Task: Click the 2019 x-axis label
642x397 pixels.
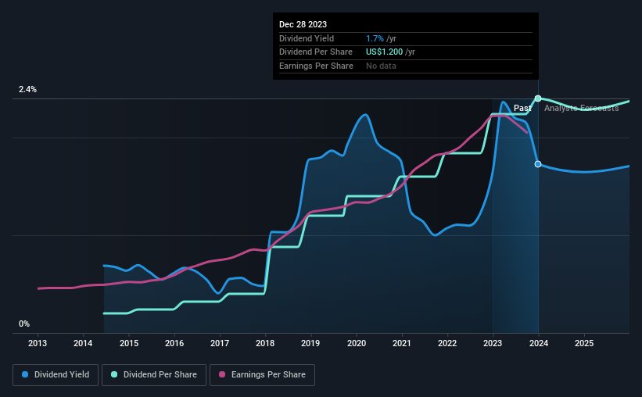Action: click(310, 343)
